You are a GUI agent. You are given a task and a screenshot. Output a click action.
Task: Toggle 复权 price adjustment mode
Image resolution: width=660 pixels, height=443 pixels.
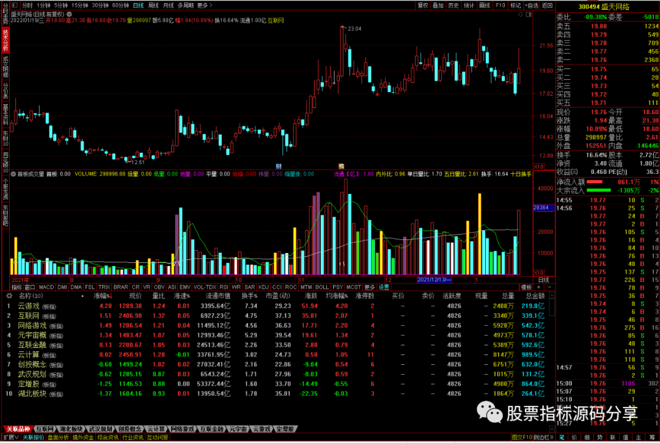[x=424, y=5]
